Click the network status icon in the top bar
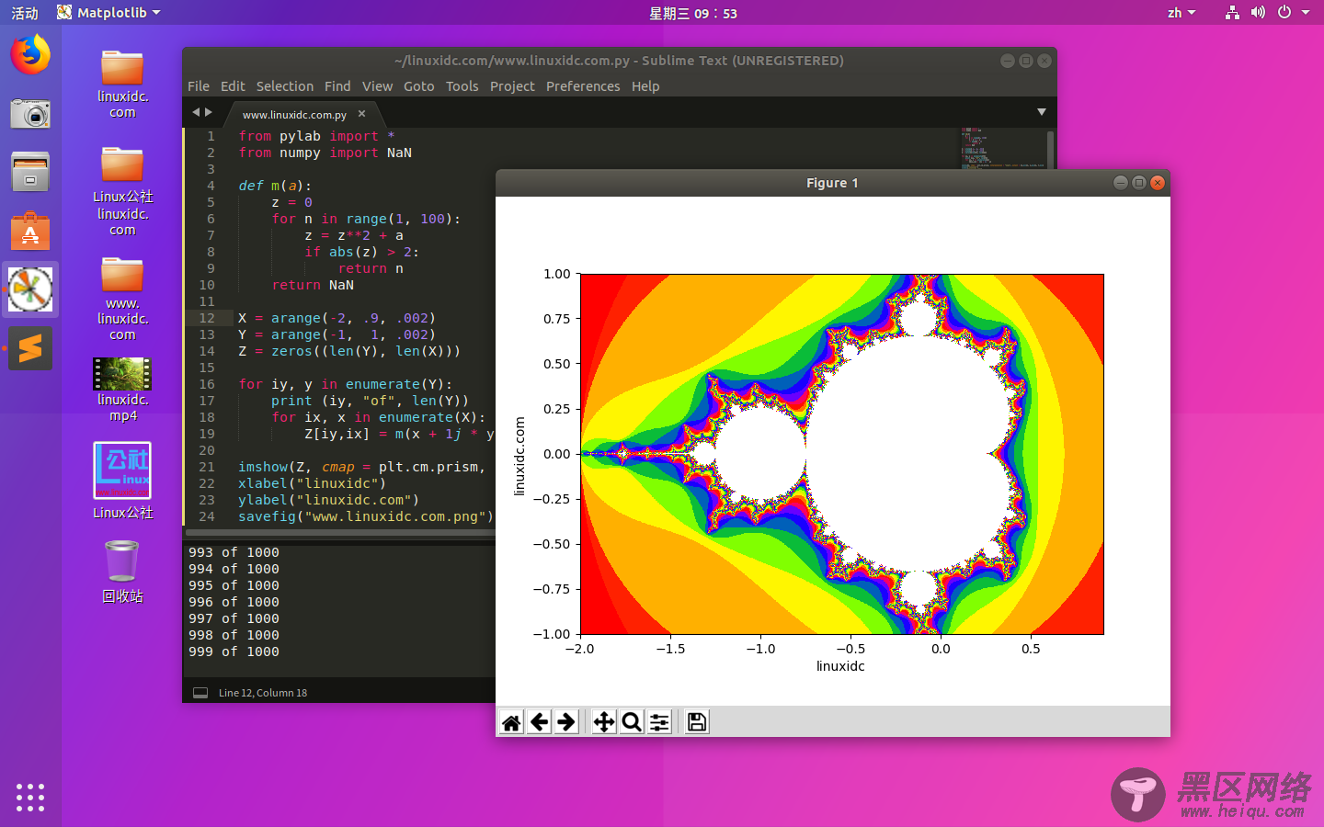Viewport: 1324px width, 827px height. coord(1232,13)
